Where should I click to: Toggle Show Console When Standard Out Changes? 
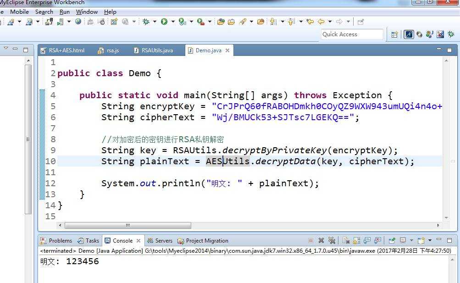[x=367, y=240]
